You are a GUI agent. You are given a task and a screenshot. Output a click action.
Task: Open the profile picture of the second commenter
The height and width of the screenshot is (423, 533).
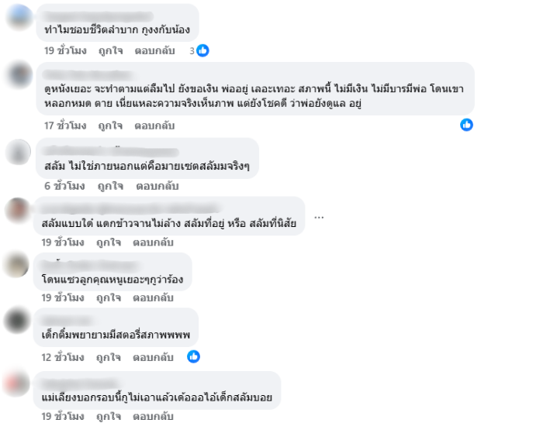pos(19,74)
